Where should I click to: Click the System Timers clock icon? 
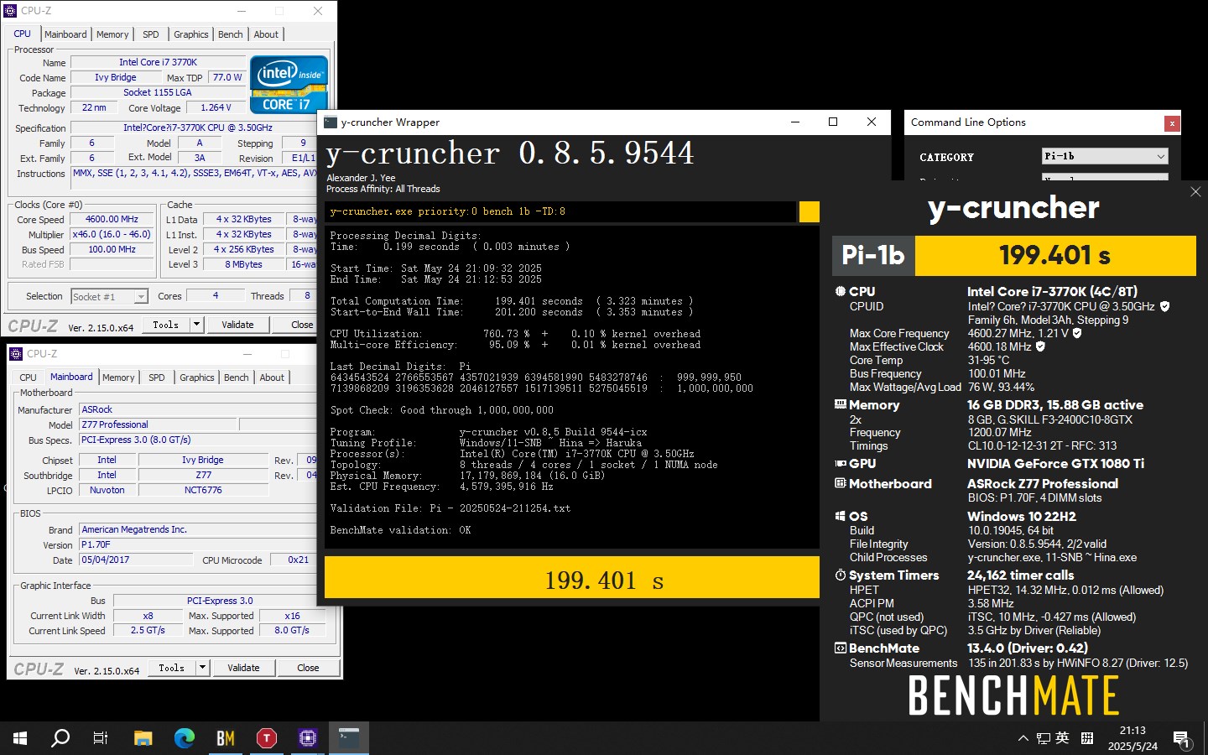coord(840,575)
